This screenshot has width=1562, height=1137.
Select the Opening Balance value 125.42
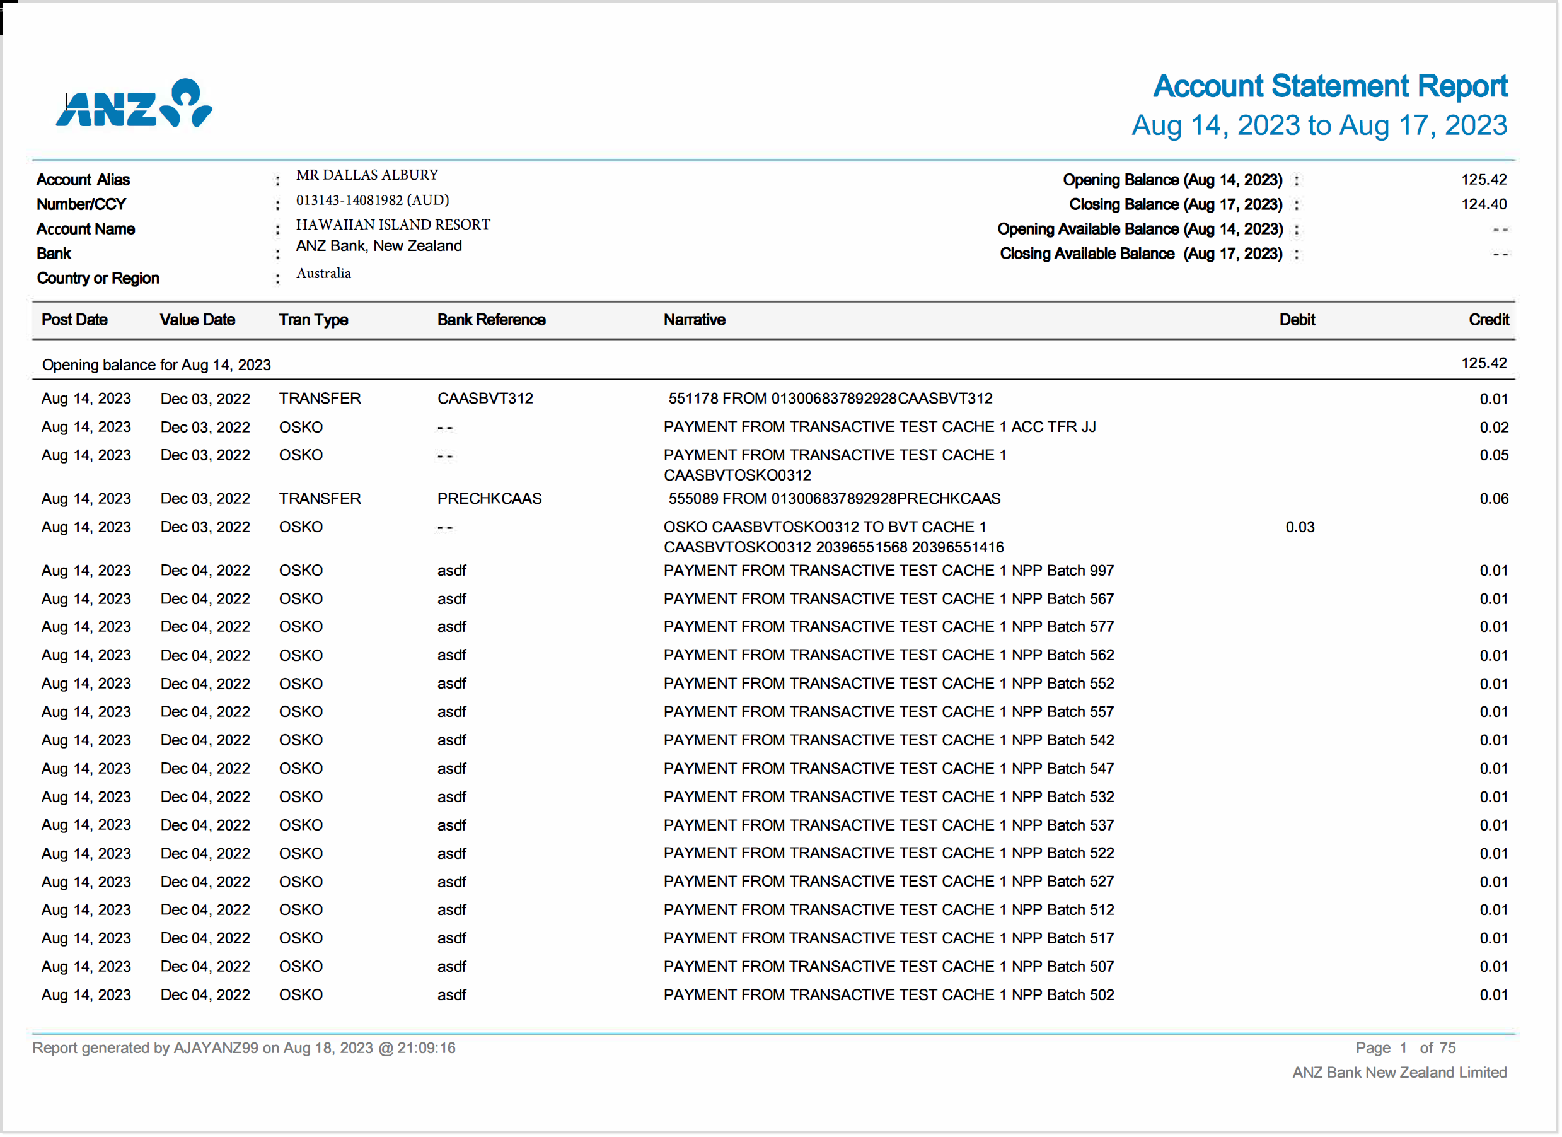click(1483, 179)
